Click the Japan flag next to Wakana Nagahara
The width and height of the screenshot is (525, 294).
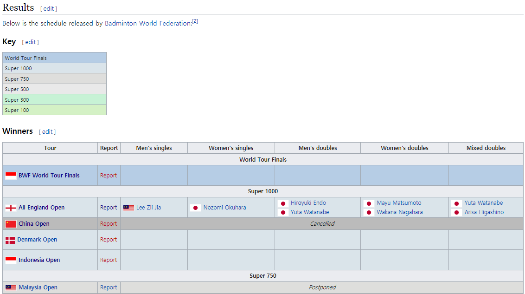pyautogui.click(x=369, y=213)
